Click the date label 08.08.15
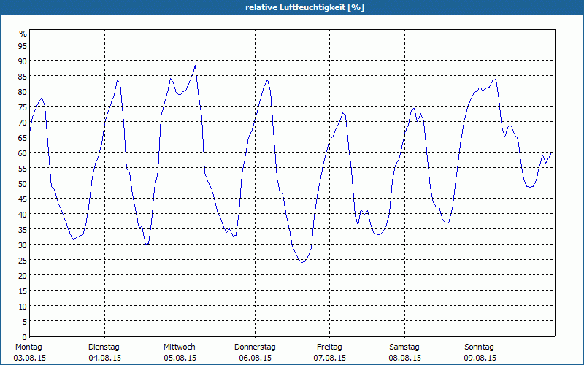 404,358
